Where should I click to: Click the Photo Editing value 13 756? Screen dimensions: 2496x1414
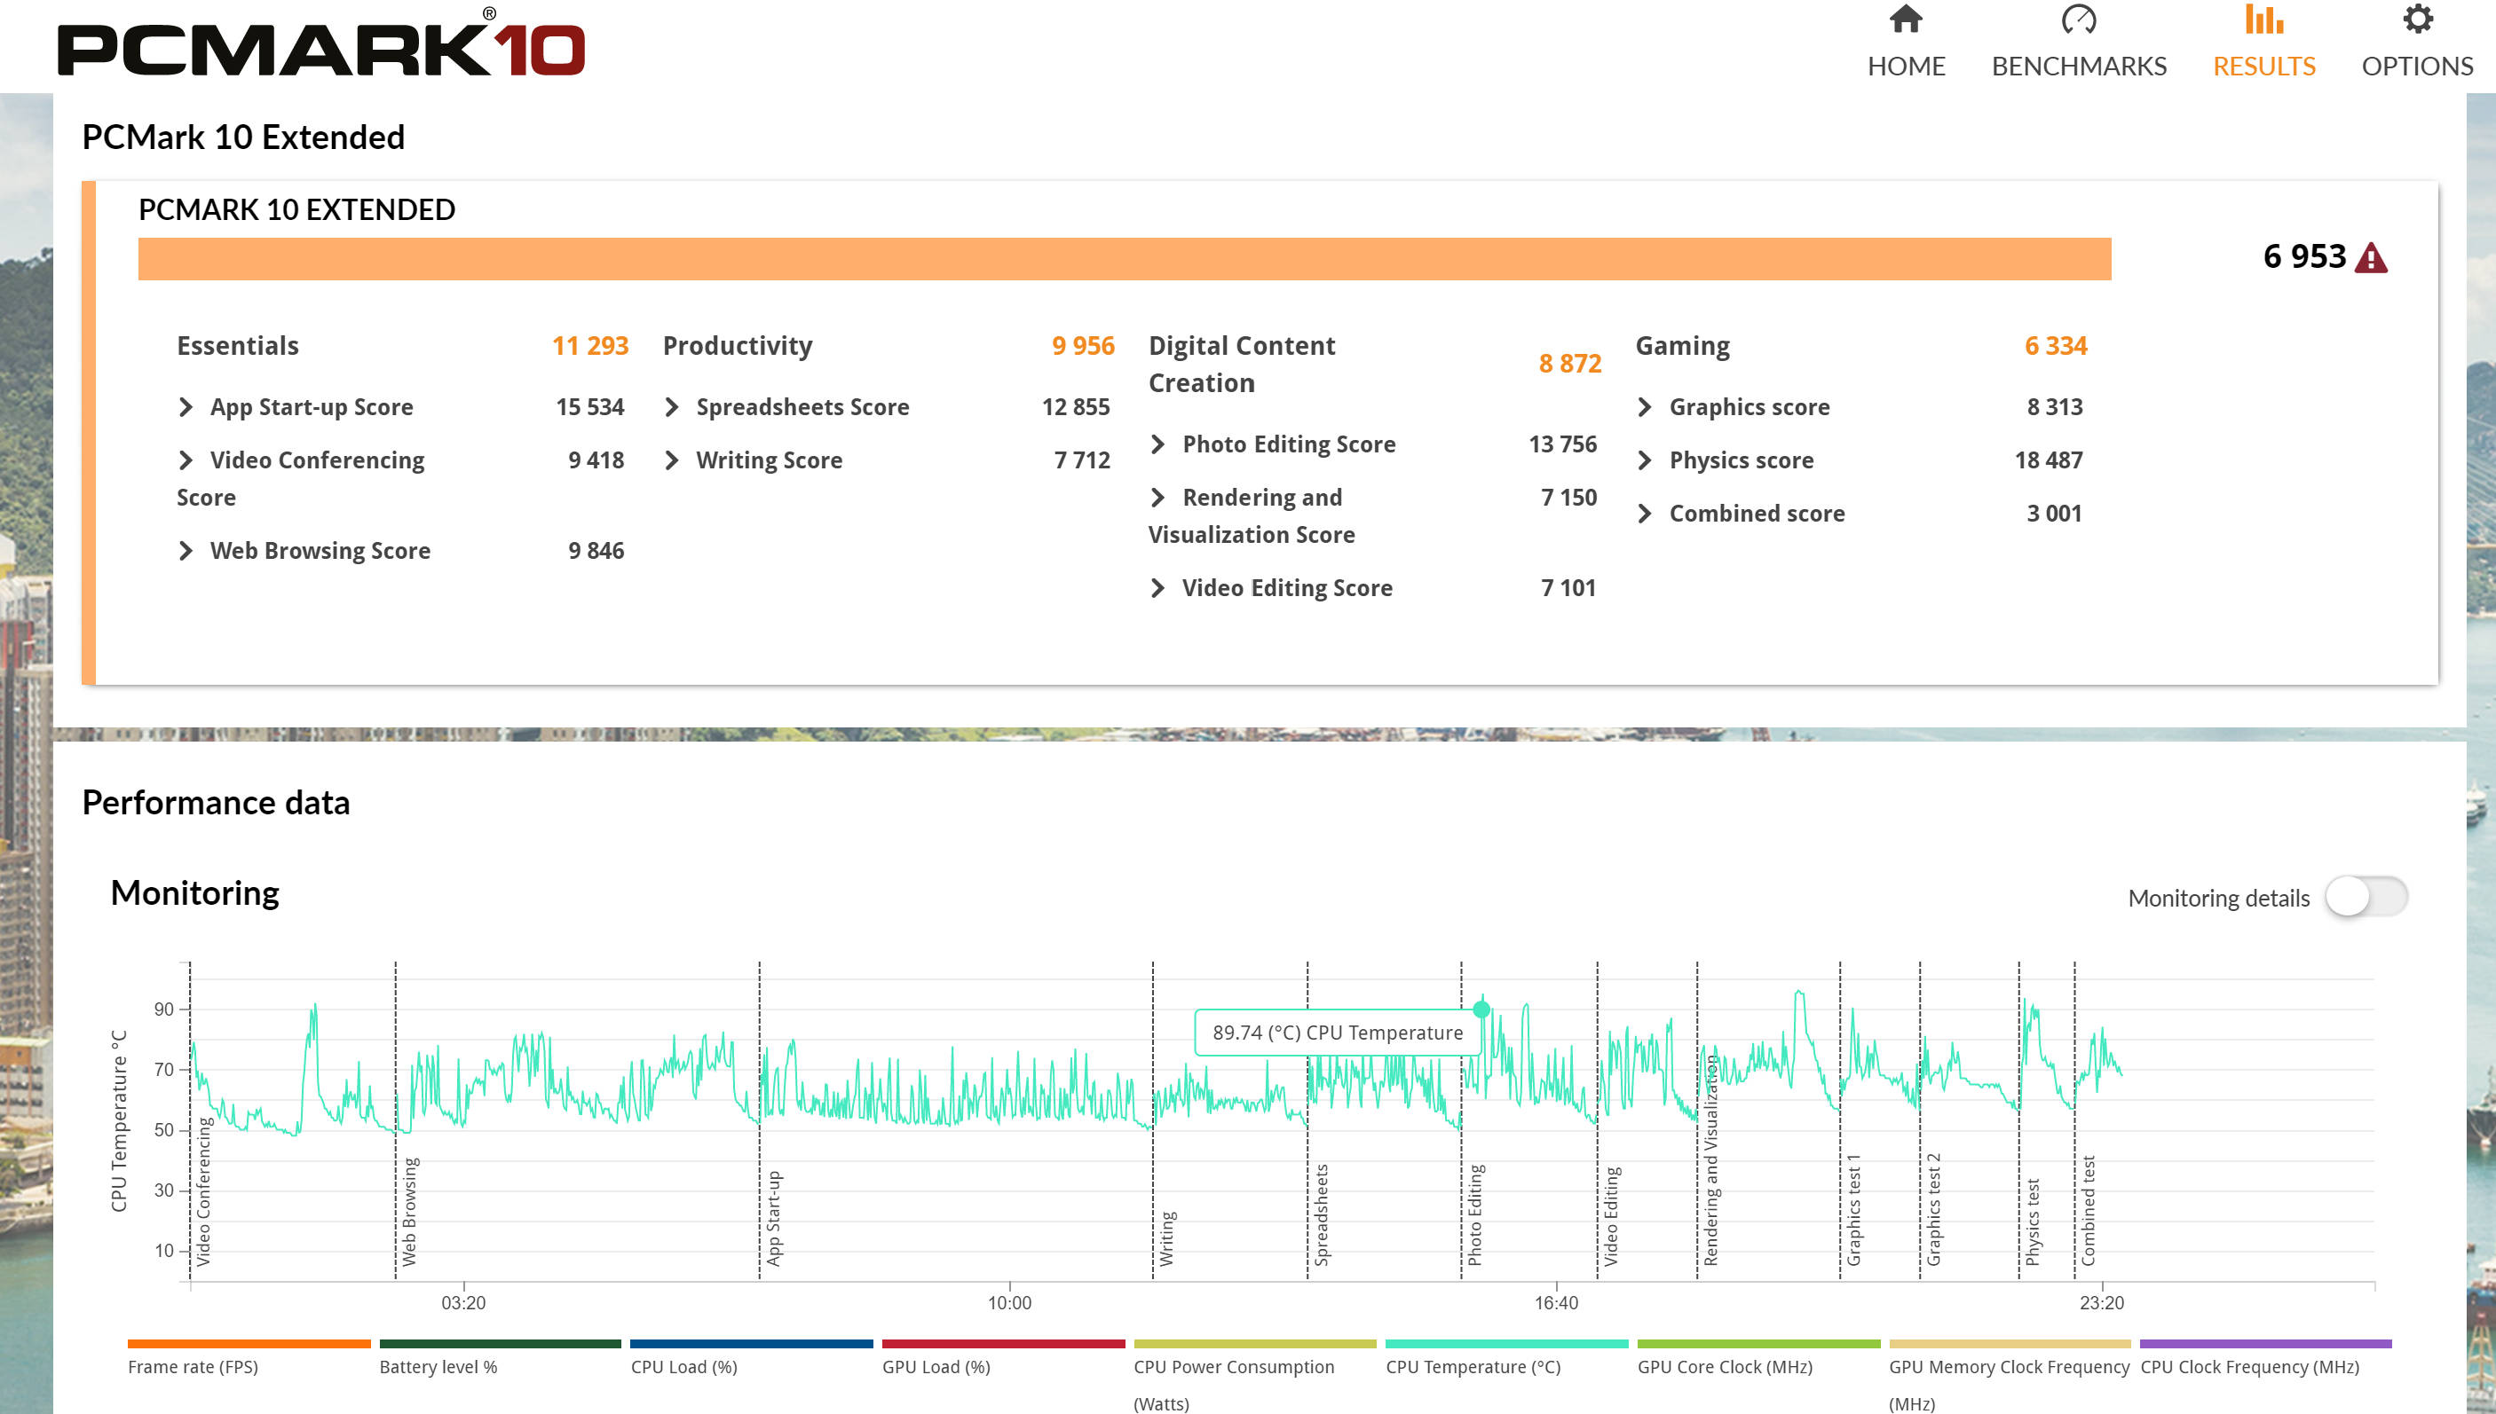click(x=1562, y=444)
